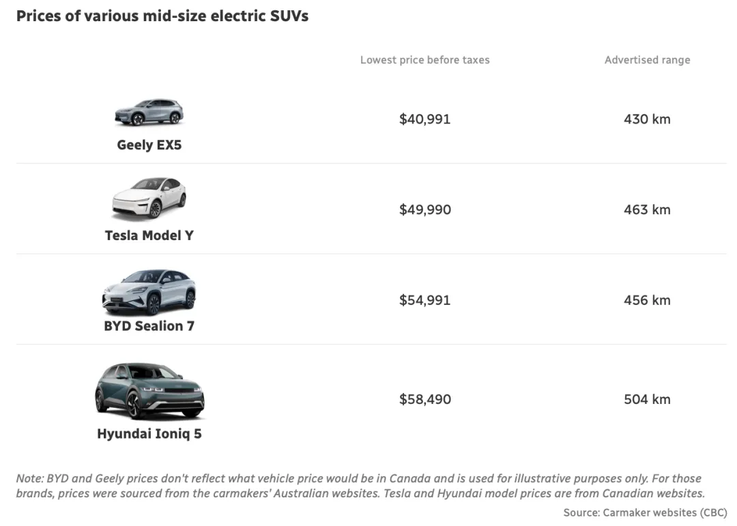
Task: Click the chart title about mid-size electric SUVs
Action: point(162,16)
